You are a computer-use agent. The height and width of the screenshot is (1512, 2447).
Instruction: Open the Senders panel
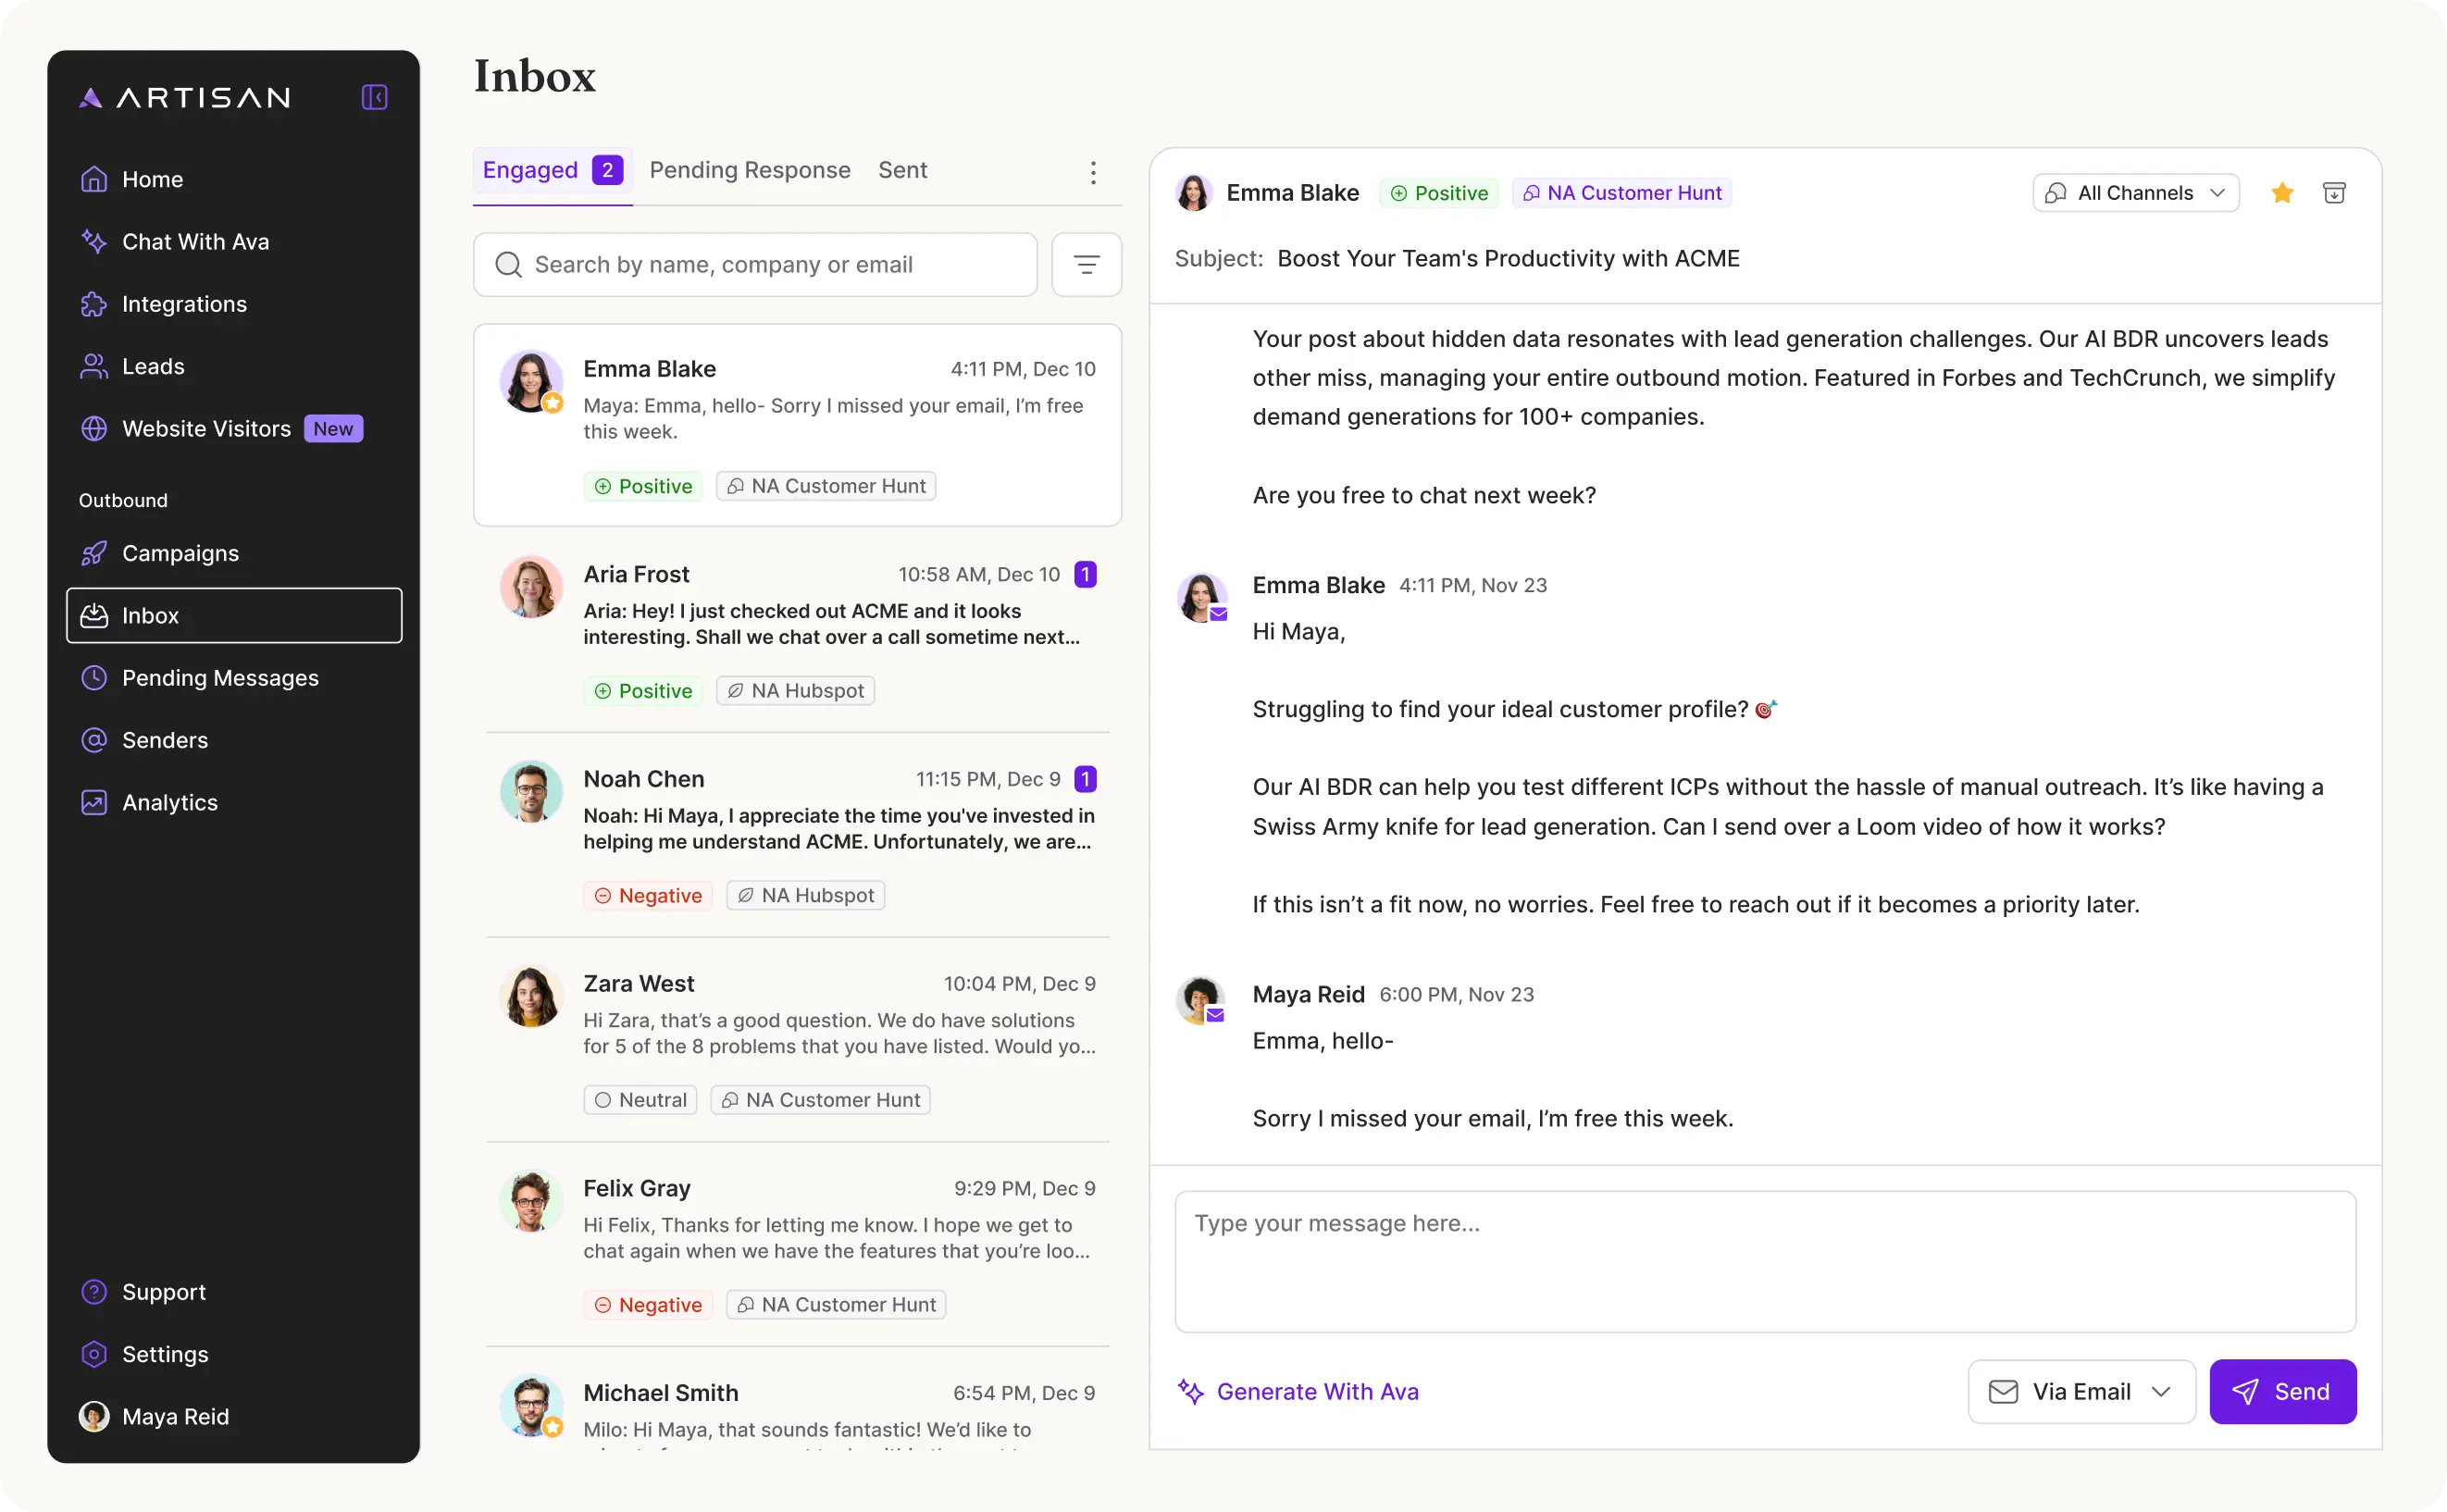pos(165,740)
